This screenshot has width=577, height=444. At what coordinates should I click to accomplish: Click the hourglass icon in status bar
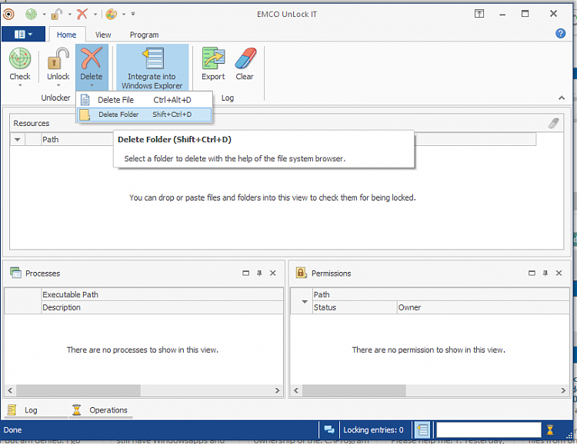coord(550,429)
